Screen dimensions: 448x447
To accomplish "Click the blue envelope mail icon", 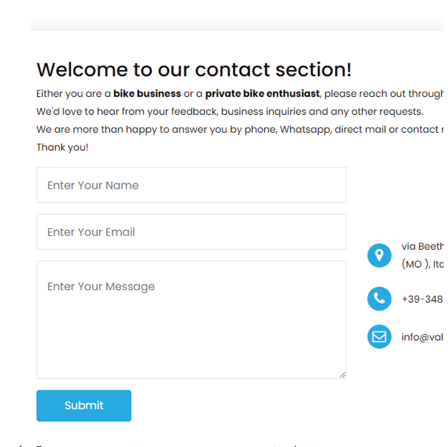I will pyautogui.click(x=379, y=337).
